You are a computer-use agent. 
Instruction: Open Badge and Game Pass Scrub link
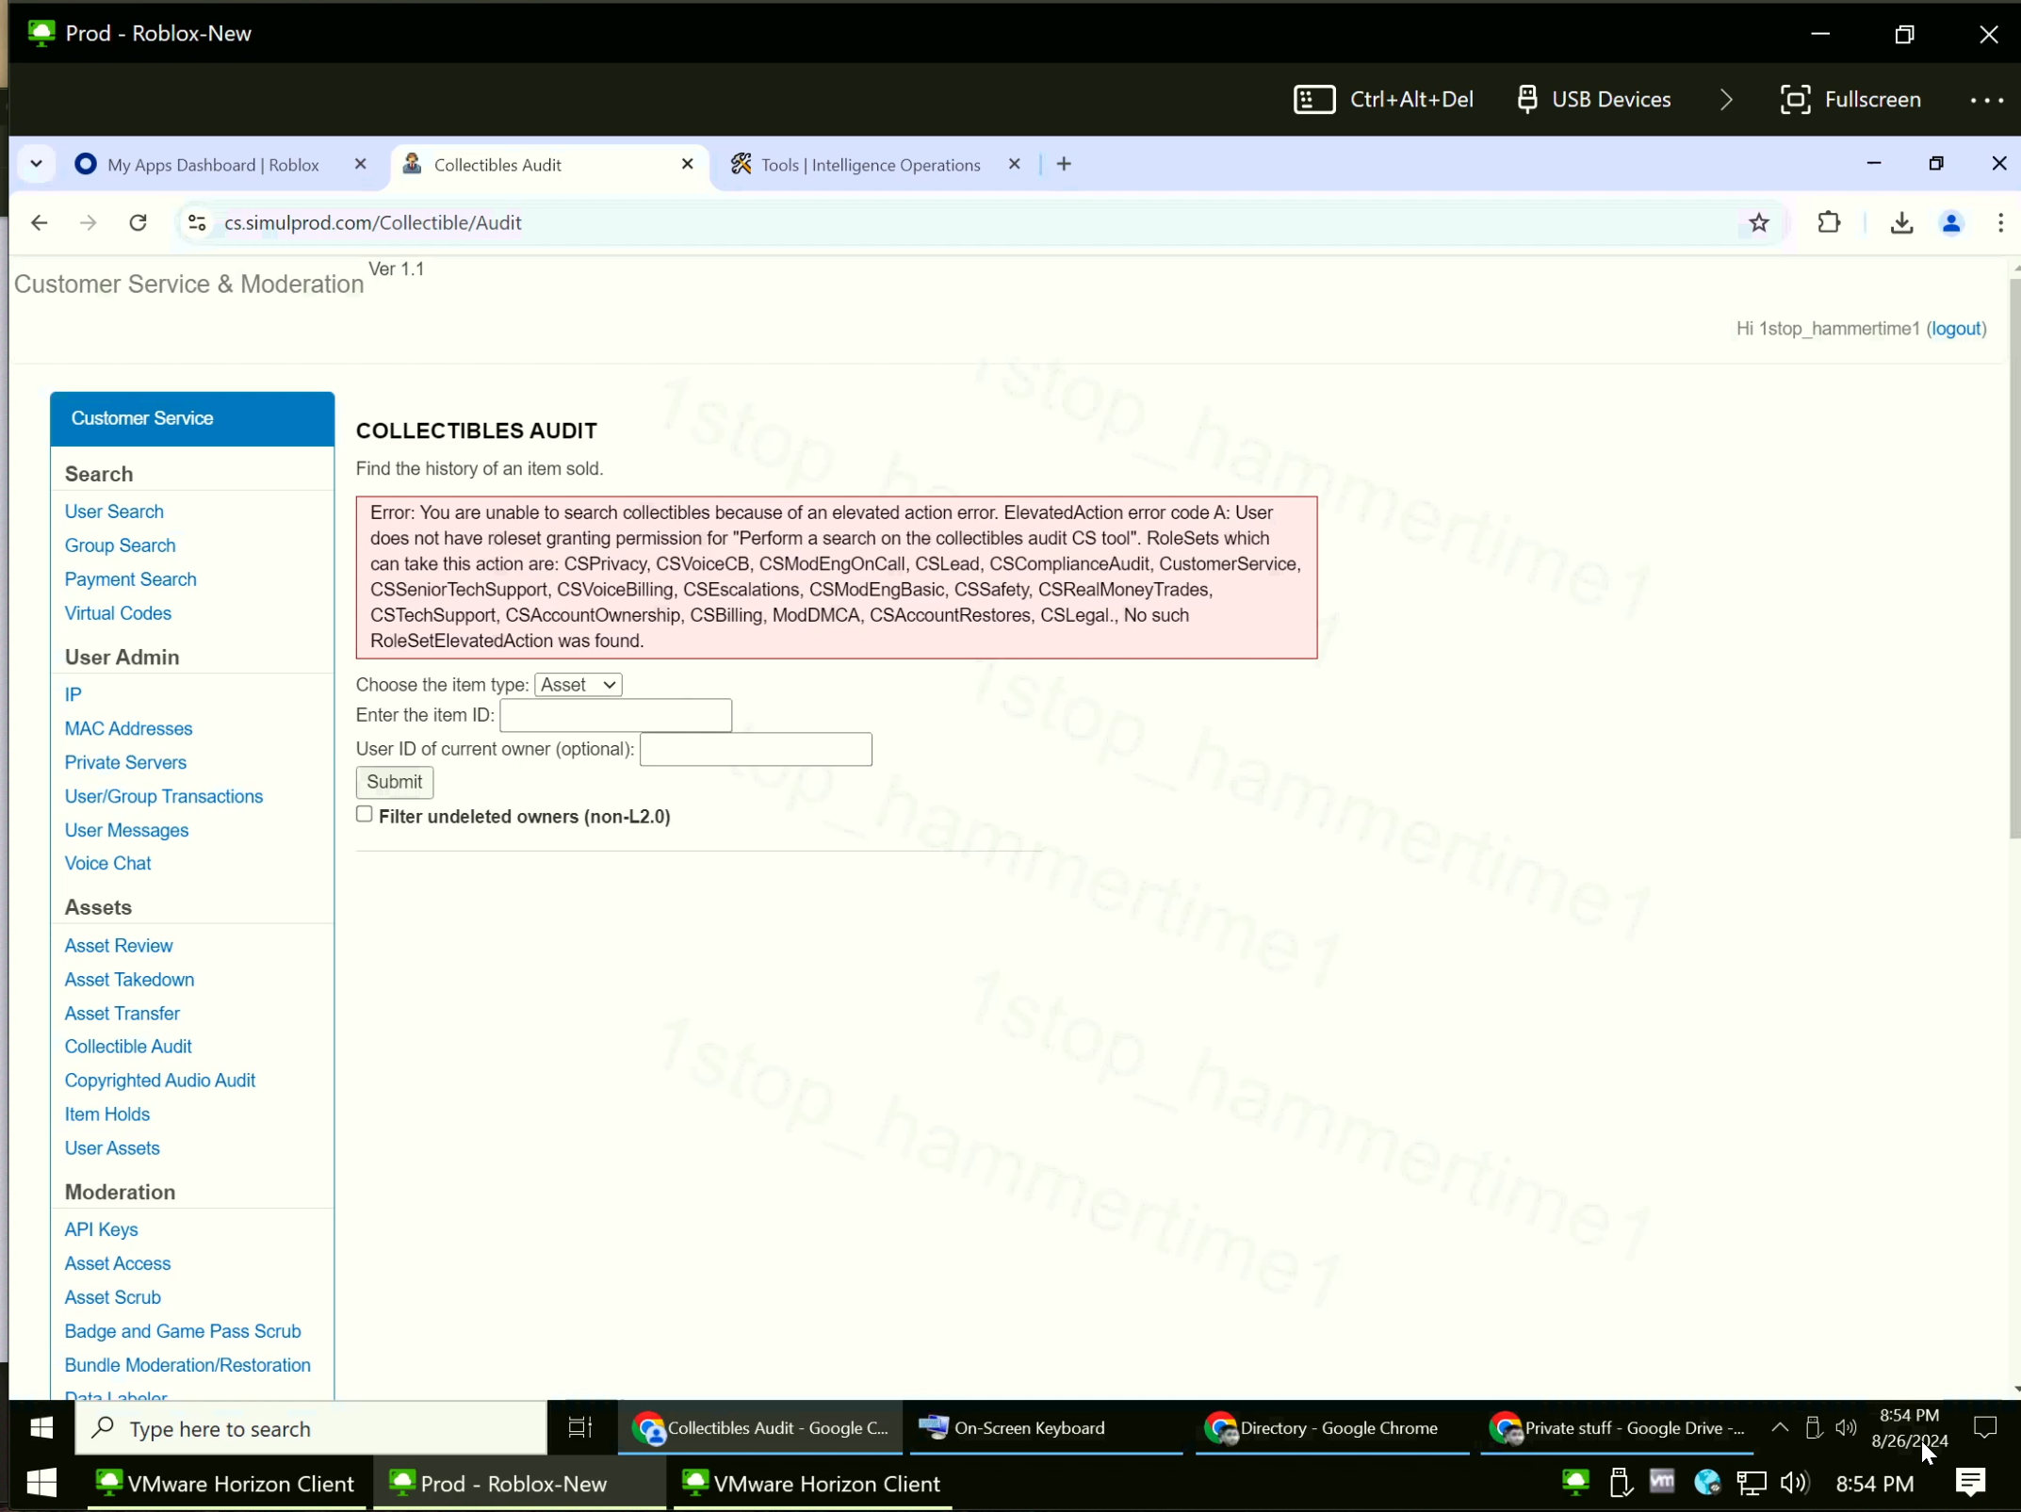(183, 1331)
